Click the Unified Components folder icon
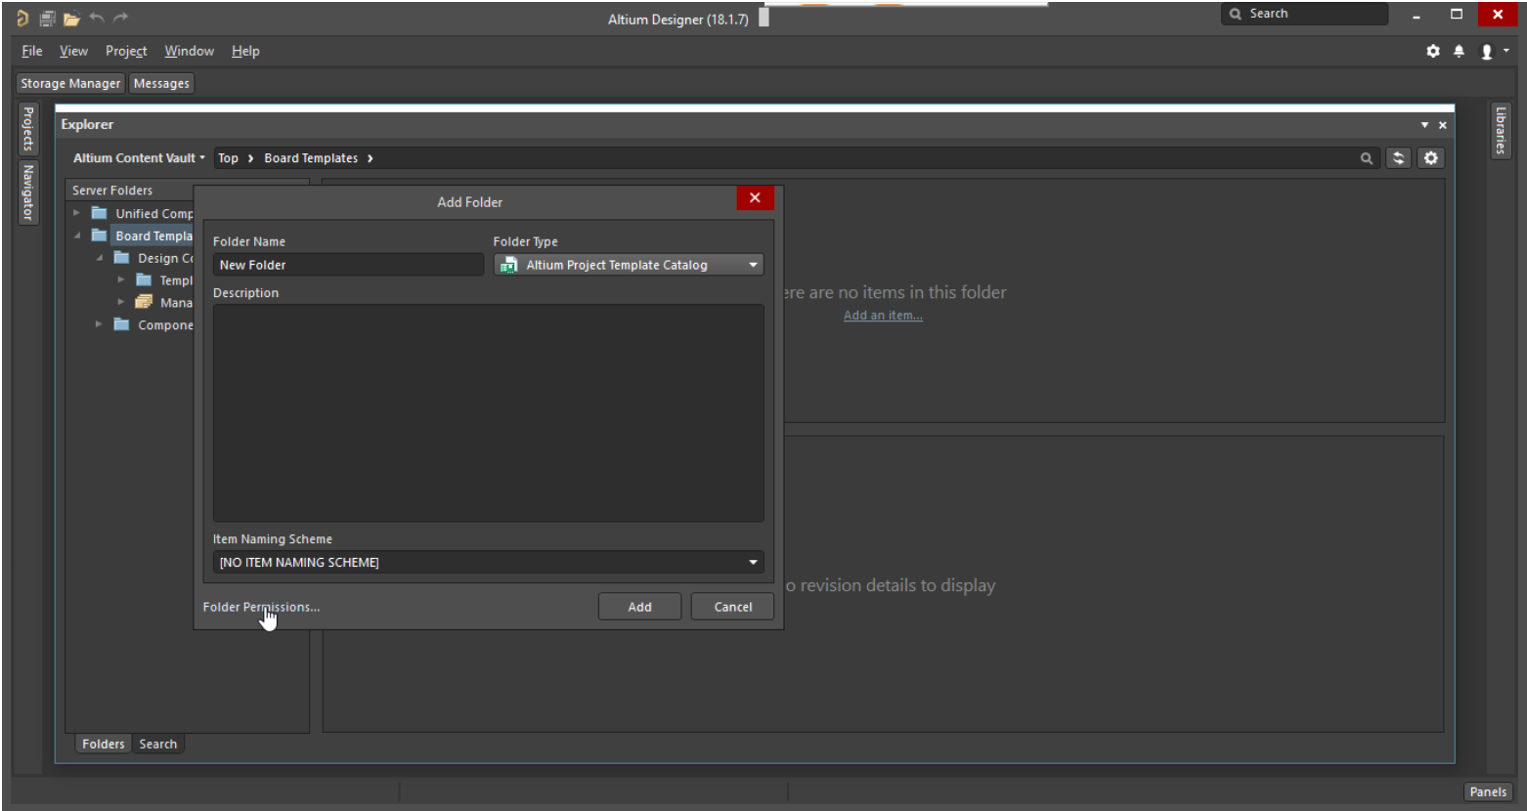The height and width of the screenshot is (811, 1527). (x=99, y=213)
